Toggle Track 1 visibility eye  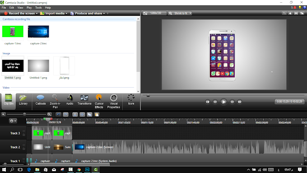pos(23,159)
